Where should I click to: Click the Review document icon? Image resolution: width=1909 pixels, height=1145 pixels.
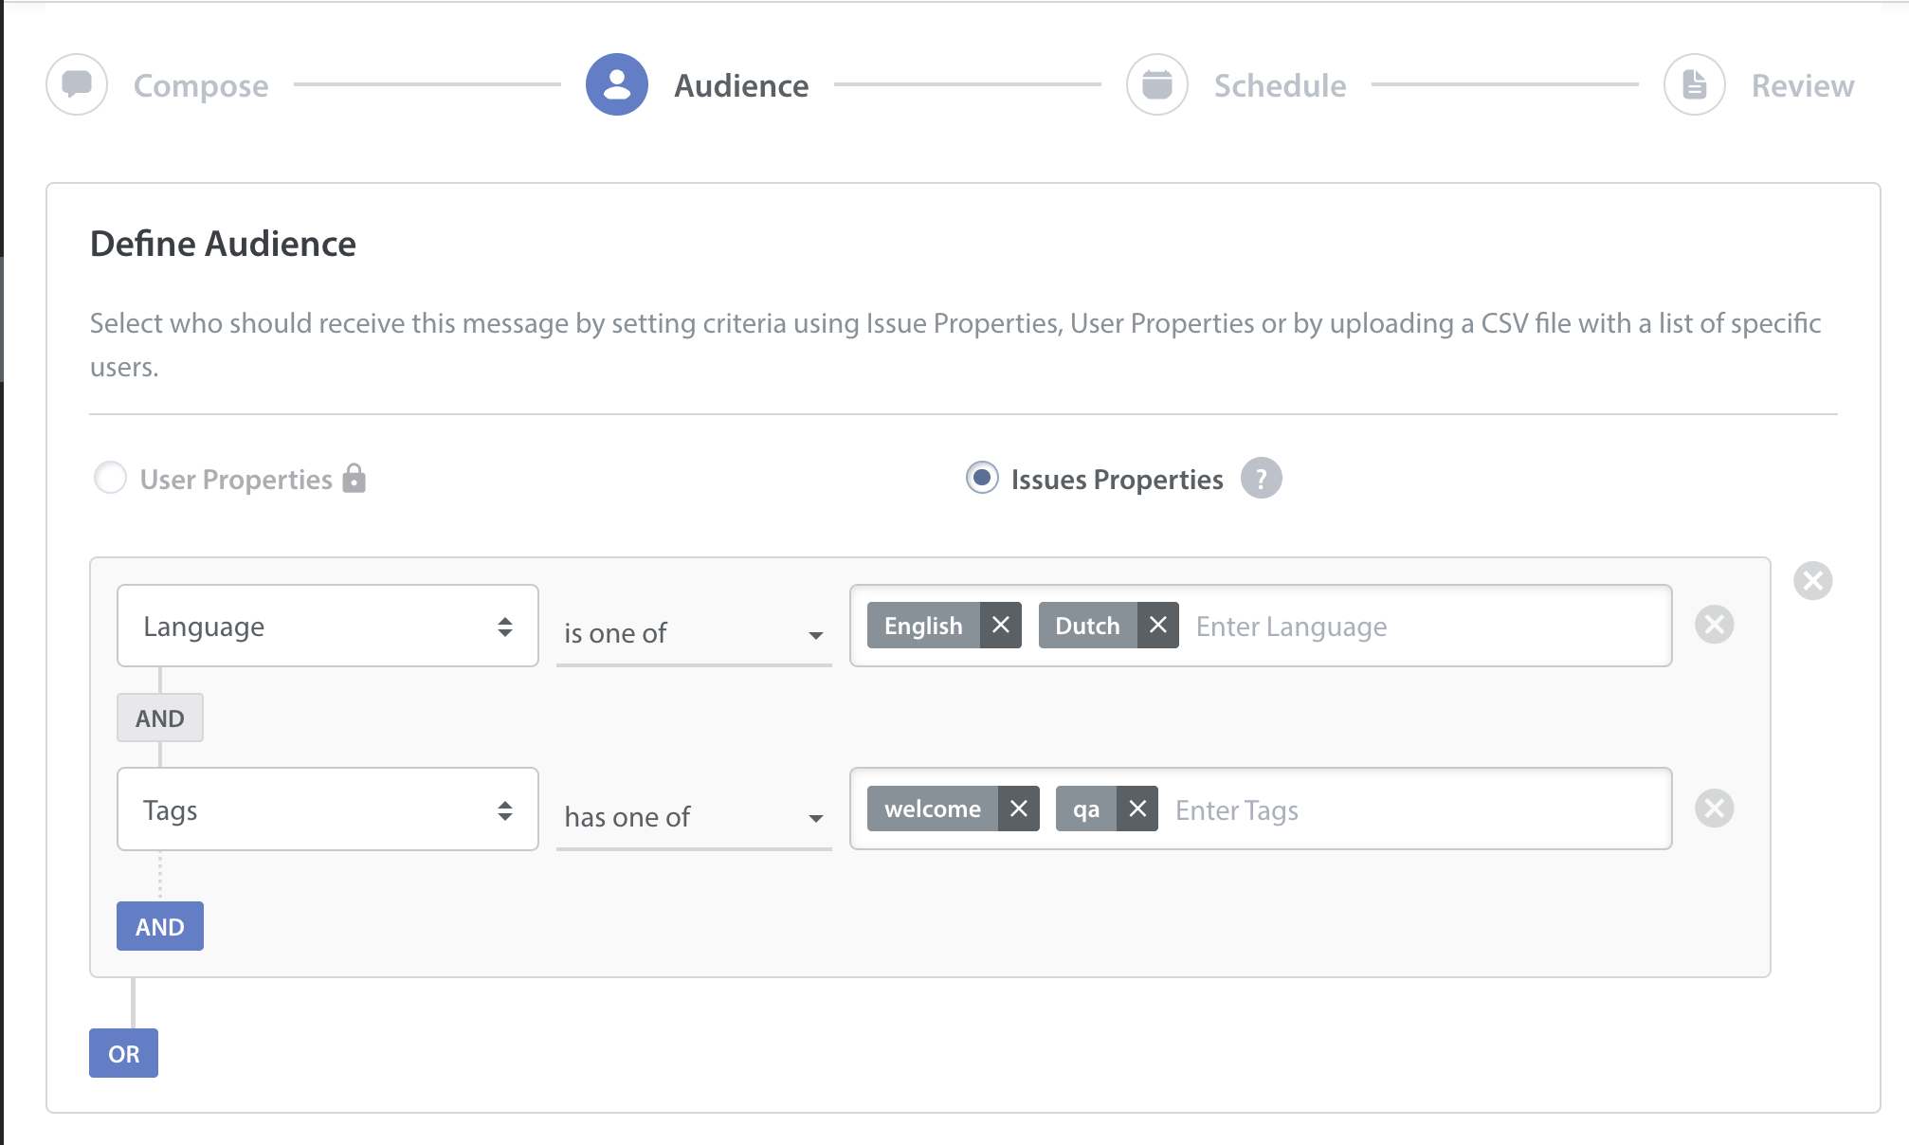coord(1693,84)
